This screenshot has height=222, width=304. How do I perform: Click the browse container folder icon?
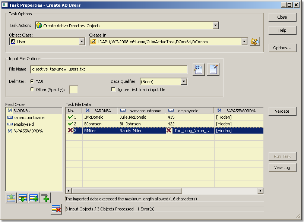point(255,42)
